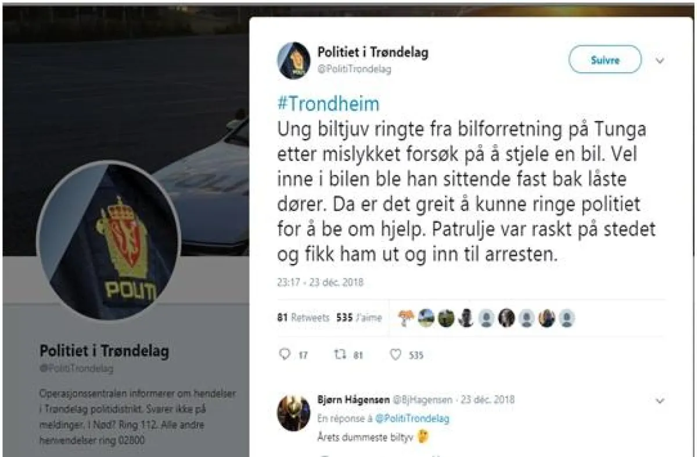This screenshot has width=697, height=457.
Task: Click the reply speech bubble icon
Action: [285, 354]
